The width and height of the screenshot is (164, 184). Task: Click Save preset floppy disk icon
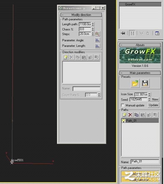pos(145,83)
